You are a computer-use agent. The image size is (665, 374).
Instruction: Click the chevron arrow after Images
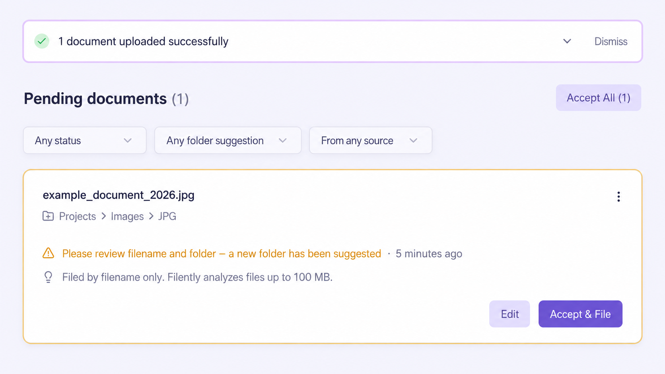[x=151, y=216]
